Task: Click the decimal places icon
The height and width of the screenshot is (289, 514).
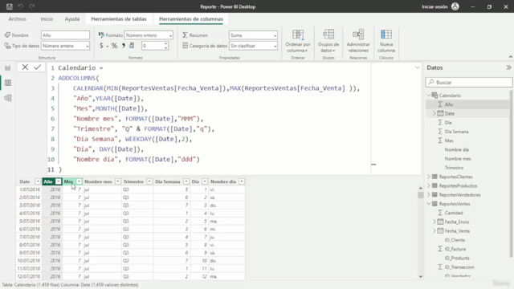Action: [132, 46]
